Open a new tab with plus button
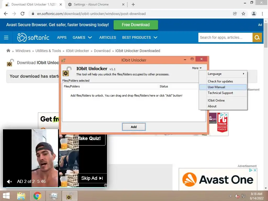 (133, 5)
